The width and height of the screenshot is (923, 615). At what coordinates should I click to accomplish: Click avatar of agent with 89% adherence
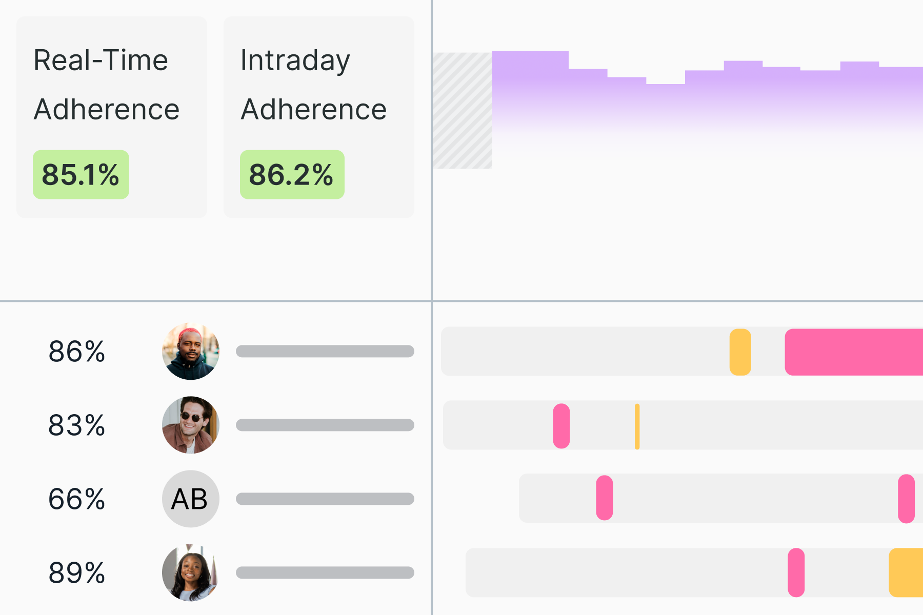pos(191,572)
